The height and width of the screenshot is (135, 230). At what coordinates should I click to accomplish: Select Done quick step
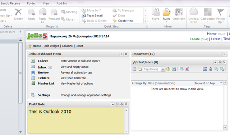tap(119, 15)
